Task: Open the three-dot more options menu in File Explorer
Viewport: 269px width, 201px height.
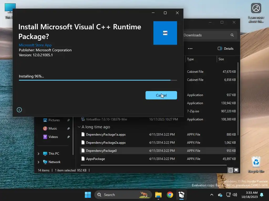Action: [190, 48]
